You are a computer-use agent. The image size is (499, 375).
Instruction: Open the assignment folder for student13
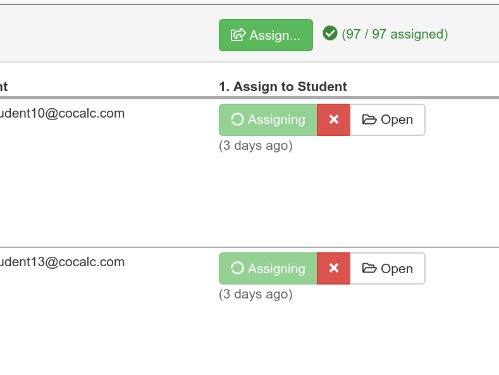coord(387,269)
